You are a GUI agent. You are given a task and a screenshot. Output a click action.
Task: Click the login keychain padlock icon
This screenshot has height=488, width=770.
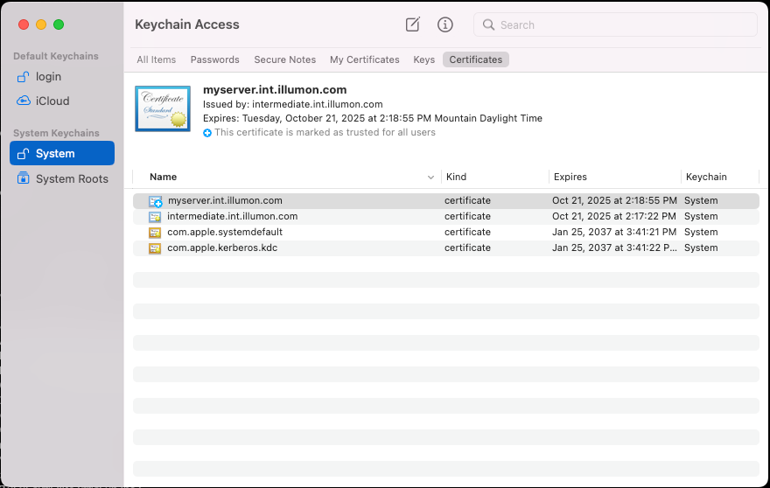[23, 77]
